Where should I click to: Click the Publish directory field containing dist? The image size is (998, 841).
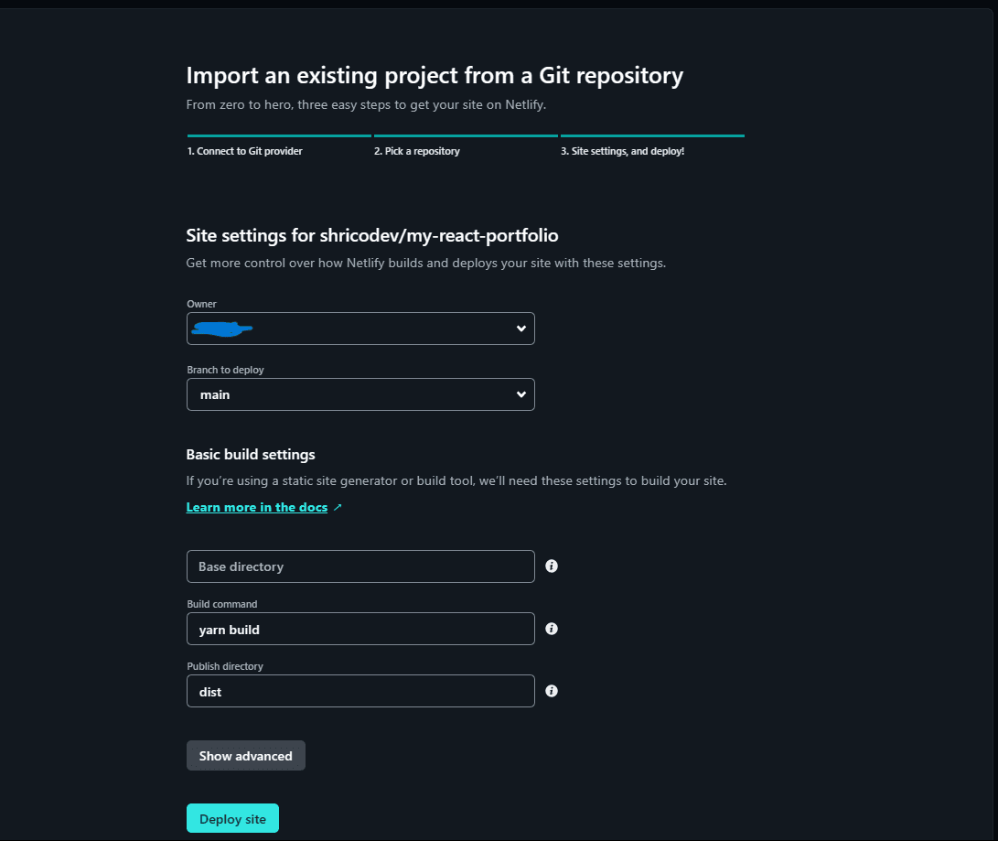[x=360, y=691]
